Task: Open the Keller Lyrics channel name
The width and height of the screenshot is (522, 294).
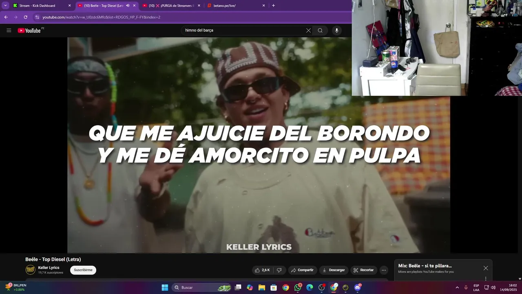Action: [49, 267]
